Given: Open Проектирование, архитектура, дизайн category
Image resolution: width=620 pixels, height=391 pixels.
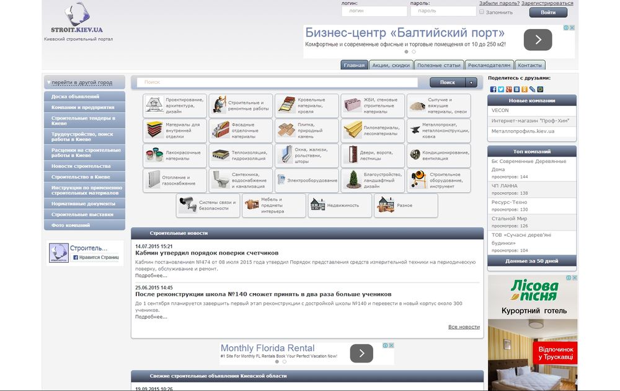Looking at the screenshot, I should [175, 105].
